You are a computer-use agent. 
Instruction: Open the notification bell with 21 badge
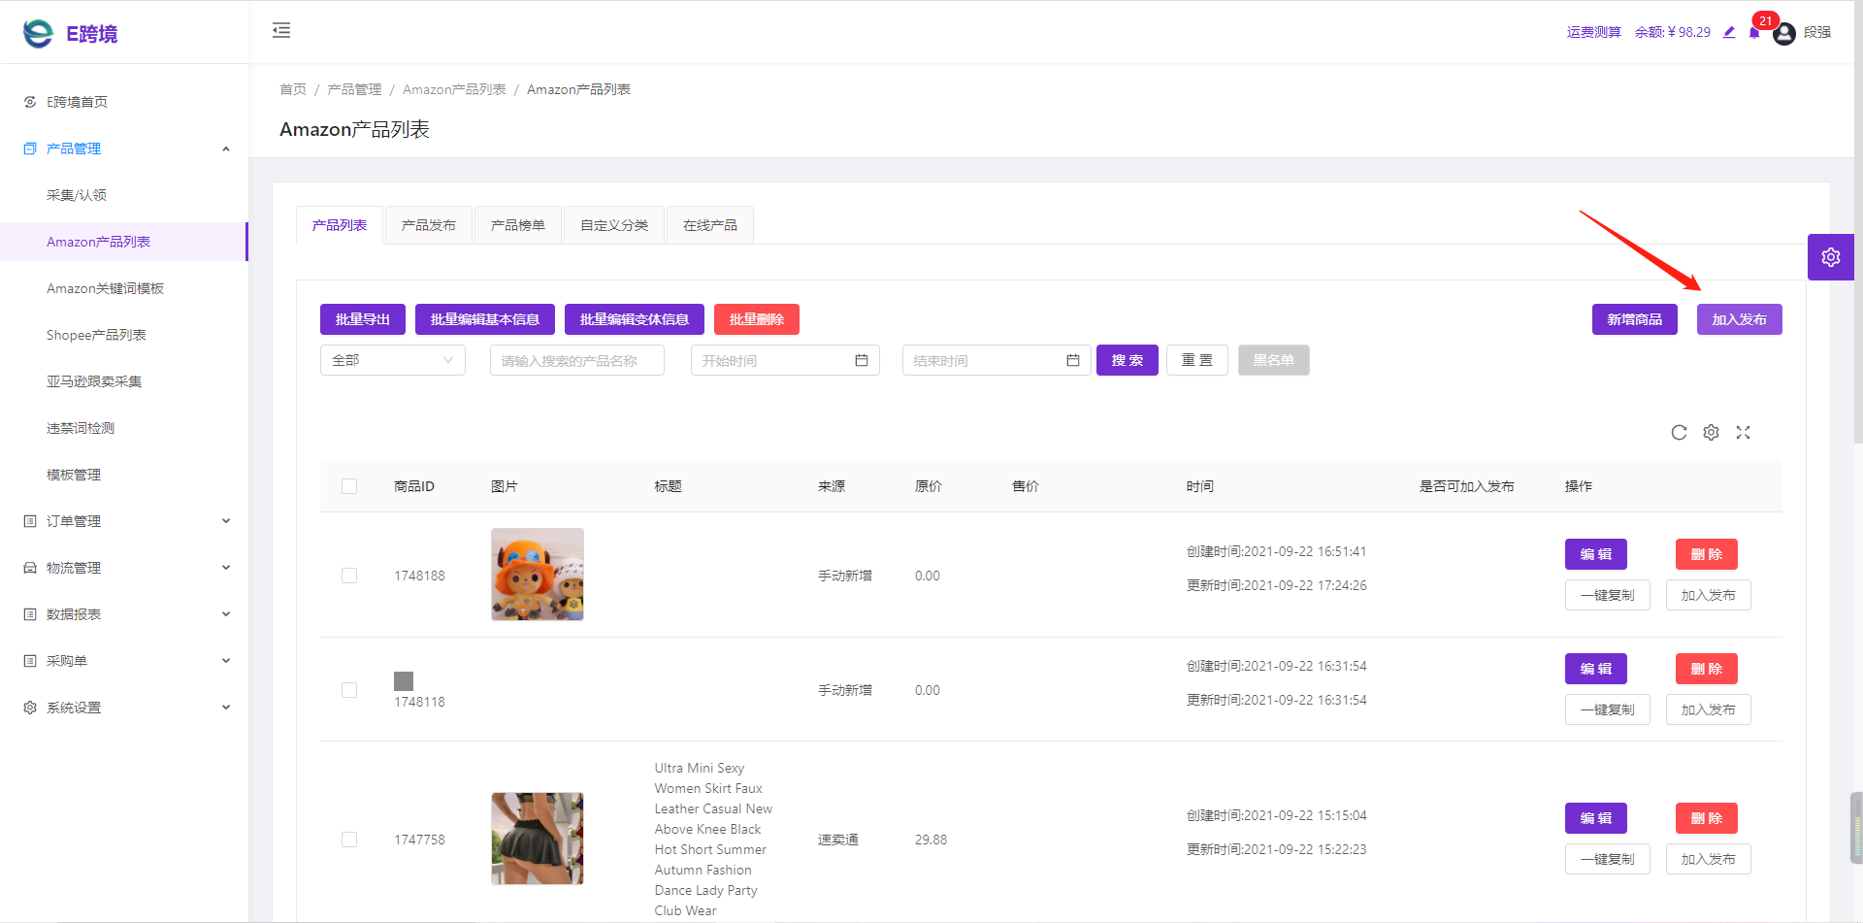[1754, 32]
